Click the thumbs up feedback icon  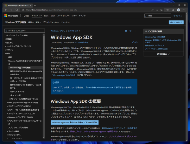coord(133,42)
